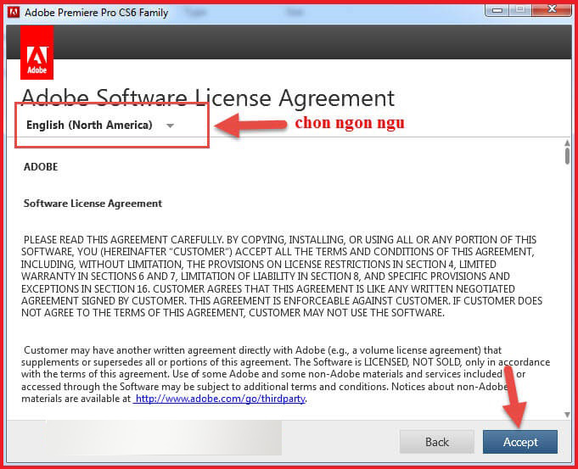578x469 pixels.
Task: Close the installer window
Action: pyautogui.click(x=552, y=9)
